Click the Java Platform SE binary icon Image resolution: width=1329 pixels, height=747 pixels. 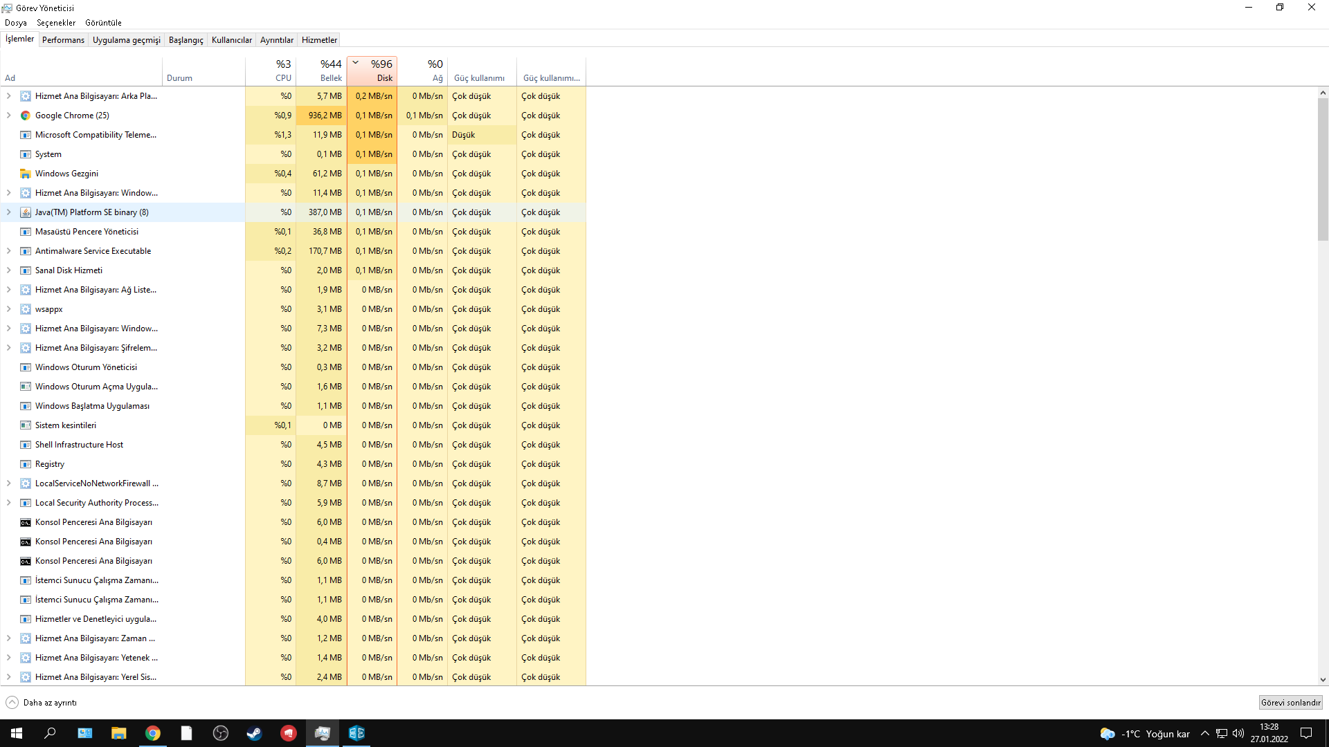pos(26,212)
